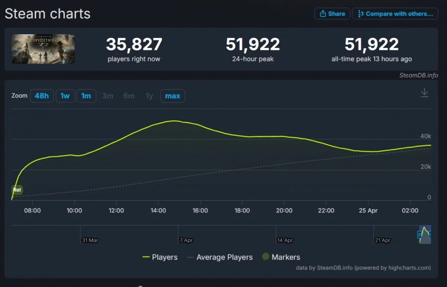The image size is (447, 287).
Task: Open Compare with others option
Action: (x=395, y=14)
